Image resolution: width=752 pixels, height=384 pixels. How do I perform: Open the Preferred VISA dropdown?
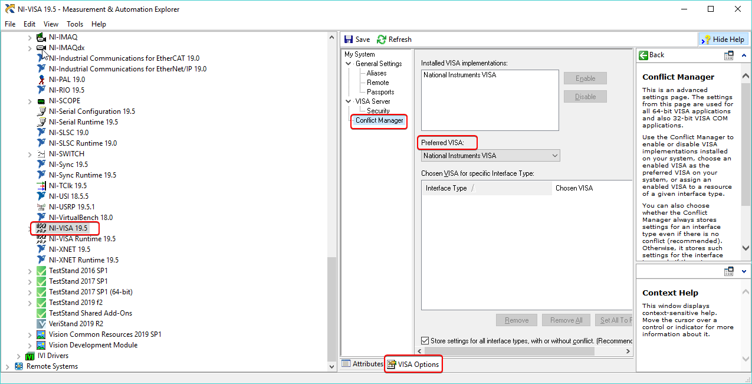554,156
